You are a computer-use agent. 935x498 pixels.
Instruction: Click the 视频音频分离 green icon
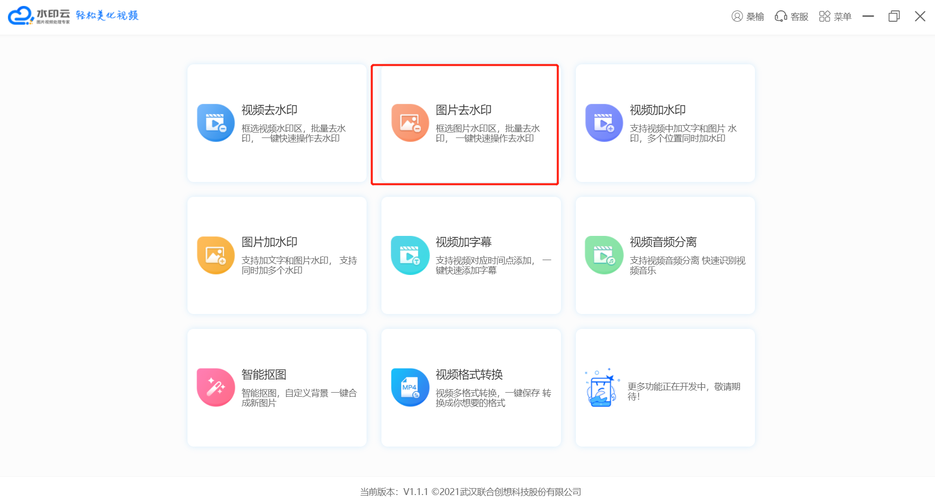604,255
